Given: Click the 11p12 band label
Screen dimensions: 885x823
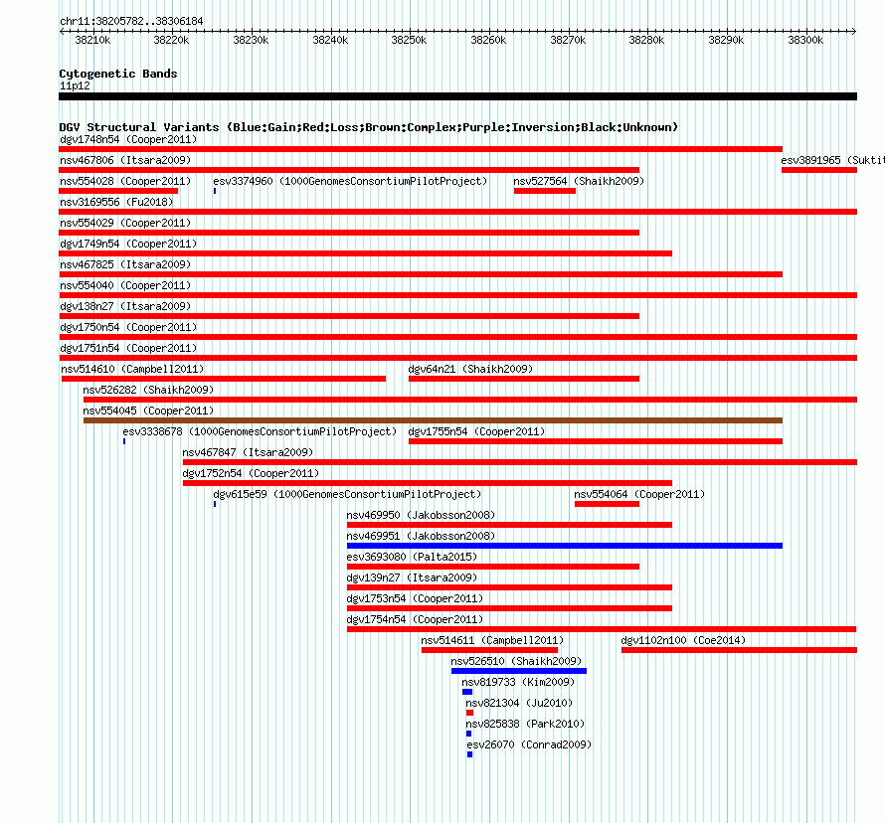Looking at the screenshot, I should click(x=75, y=85).
